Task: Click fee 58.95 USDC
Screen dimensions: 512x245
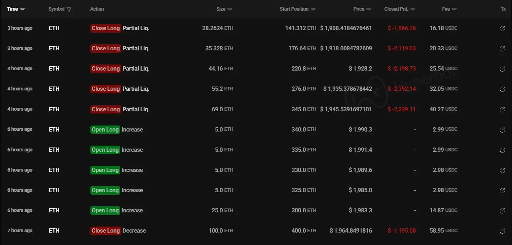Action: click(x=444, y=231)
